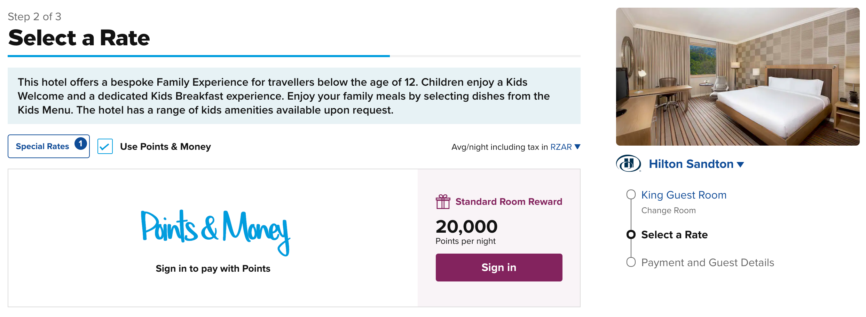The height and width of the screenshot is (317, 866).
Task: Click the Use Points & Money label
Action: (165, 147)
